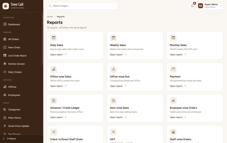Viewport: 227px width, 143px height.
Task: Click the Tower Café coffee cup logo
Action: [x=6, y=6]
